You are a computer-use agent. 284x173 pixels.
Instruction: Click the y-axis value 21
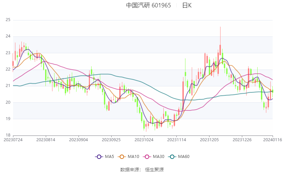point(8,86)
